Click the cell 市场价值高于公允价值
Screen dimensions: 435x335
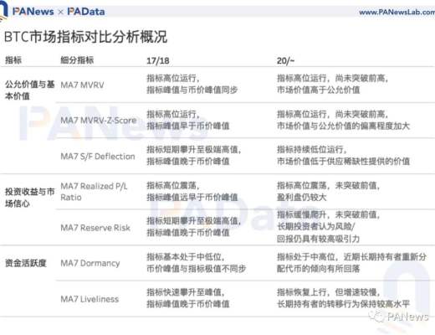tap(318, 90)
